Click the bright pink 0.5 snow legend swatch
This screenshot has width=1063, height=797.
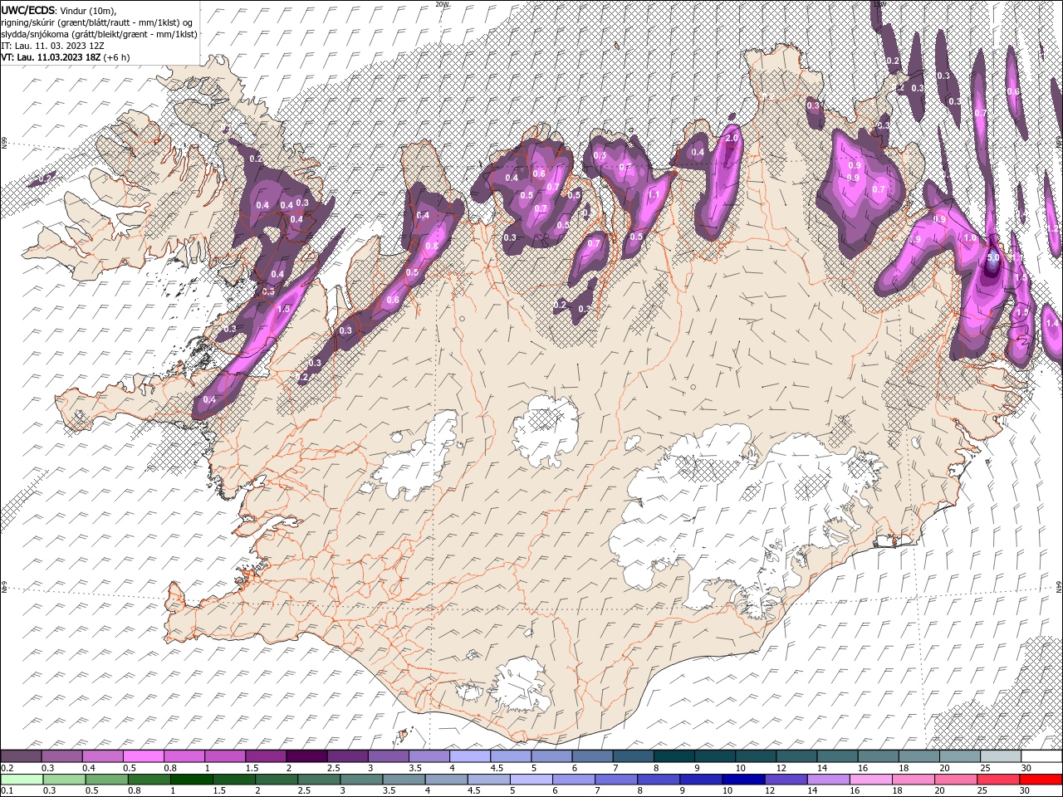pos(143,756)
